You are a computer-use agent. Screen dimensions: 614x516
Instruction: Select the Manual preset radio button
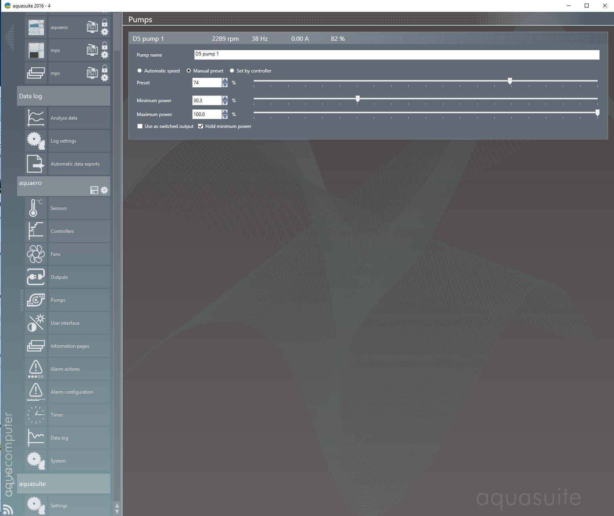[189, 70]
